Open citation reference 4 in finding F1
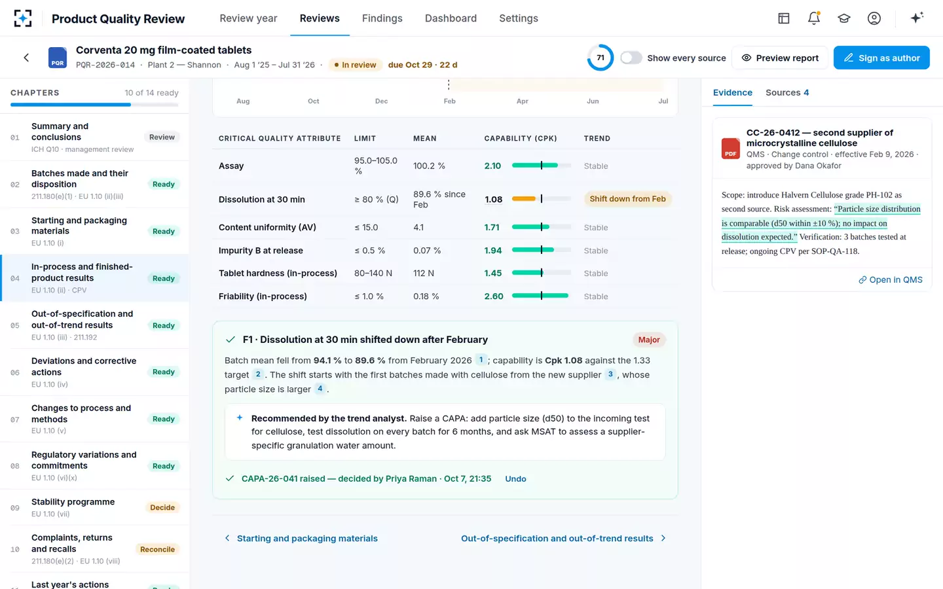The height and width of the screenshot is (589, 943). (320, 389)
